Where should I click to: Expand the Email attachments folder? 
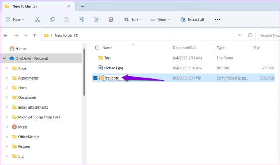[7, 107]
